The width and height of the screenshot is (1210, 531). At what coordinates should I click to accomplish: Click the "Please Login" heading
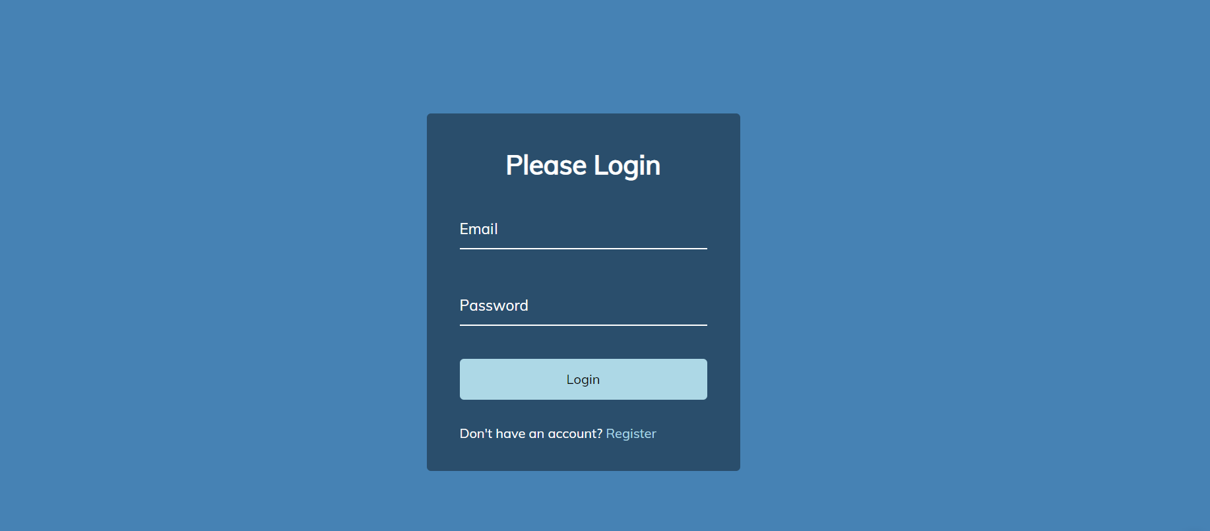pos(583,166)
